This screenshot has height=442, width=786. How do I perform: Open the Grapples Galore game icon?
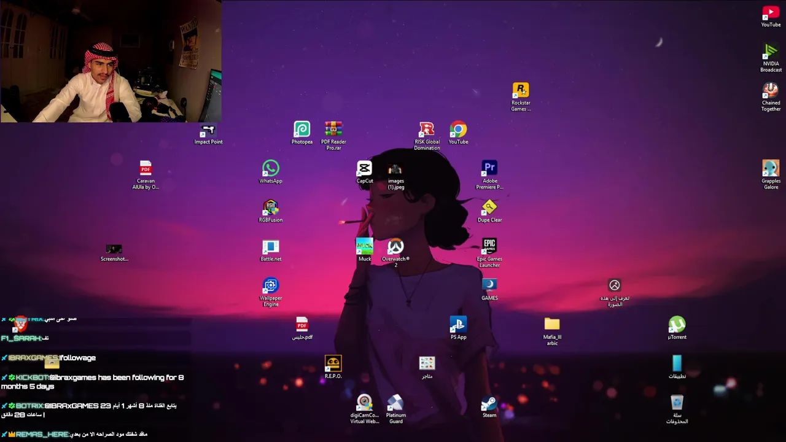coord(771,175)
